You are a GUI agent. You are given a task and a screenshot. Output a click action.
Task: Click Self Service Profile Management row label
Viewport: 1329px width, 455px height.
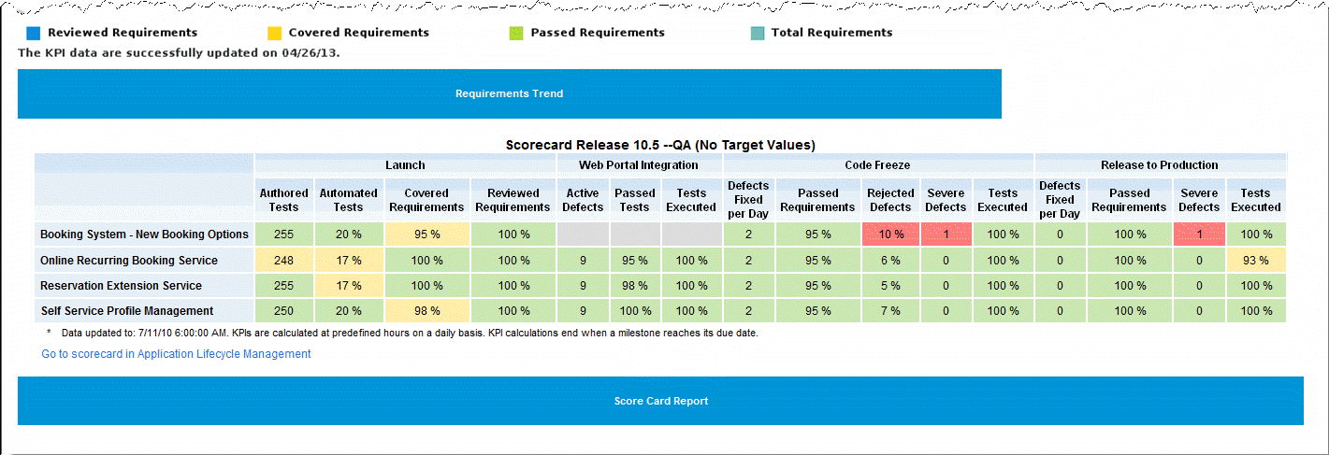[x=127, y=311]
